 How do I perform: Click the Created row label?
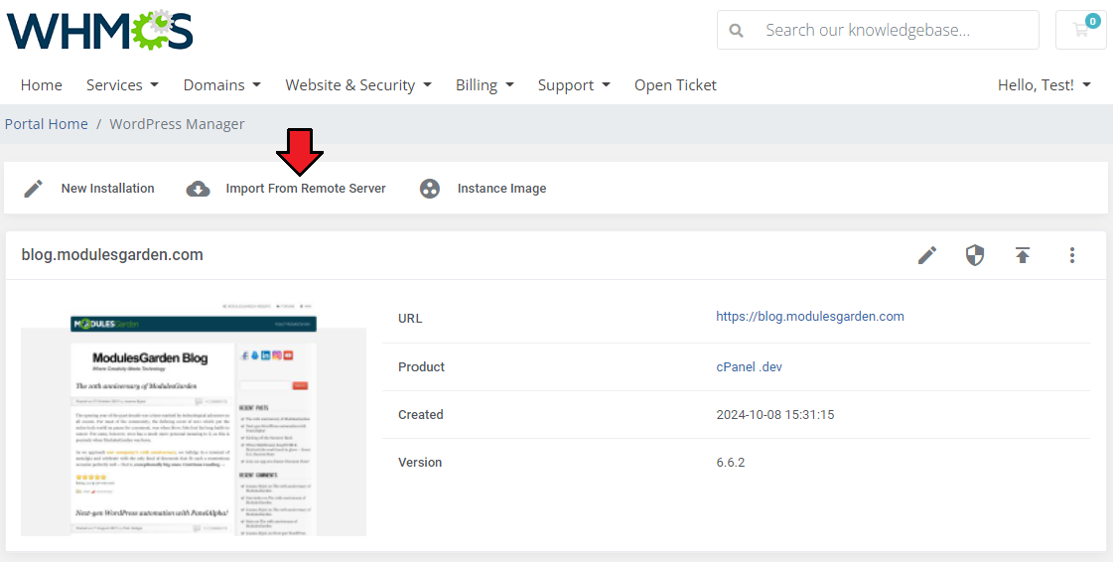point(420,414)
